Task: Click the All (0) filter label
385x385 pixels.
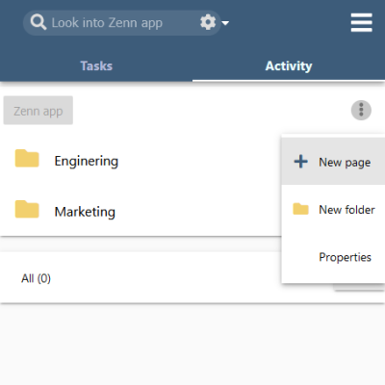Action: 36,278
